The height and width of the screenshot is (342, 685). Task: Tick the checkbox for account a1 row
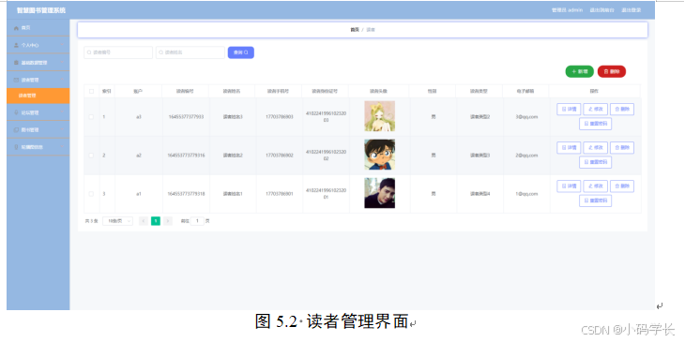(91, 194)
